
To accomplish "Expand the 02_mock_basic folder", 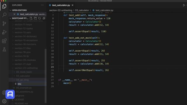I will tap(24, 72).
